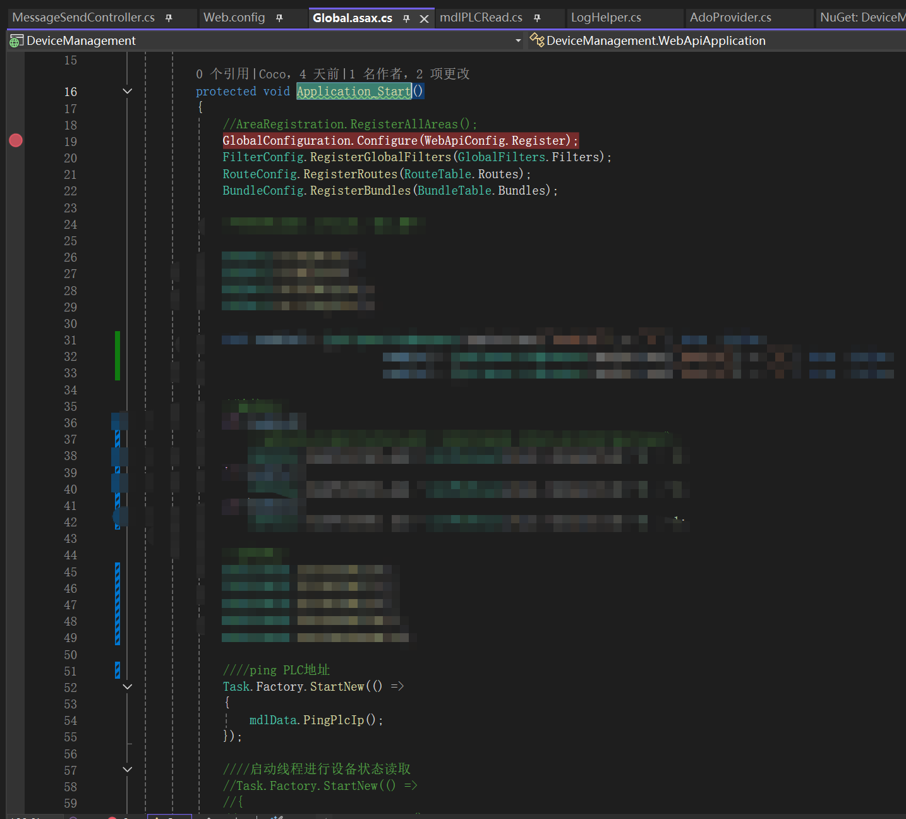Collapse the Task.Factory.StartNew block at line 52

coord(127,687)
